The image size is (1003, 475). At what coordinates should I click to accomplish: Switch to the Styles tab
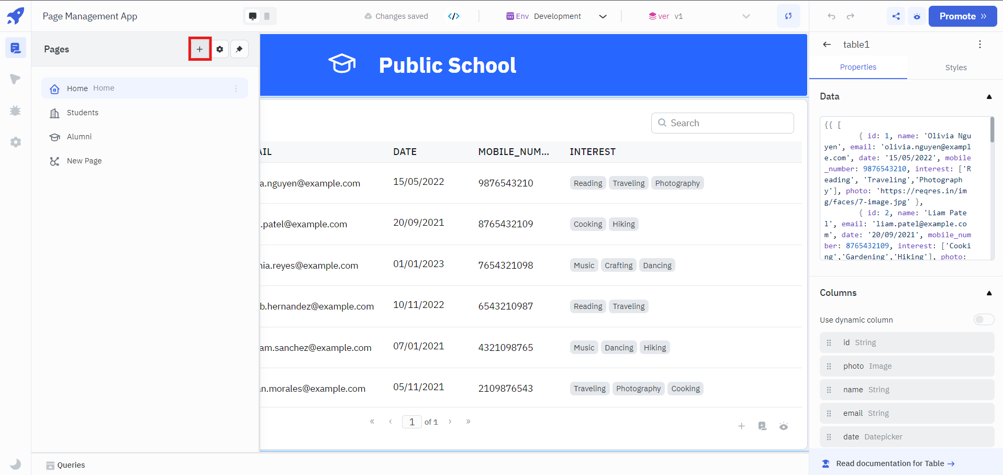[956, 68]
